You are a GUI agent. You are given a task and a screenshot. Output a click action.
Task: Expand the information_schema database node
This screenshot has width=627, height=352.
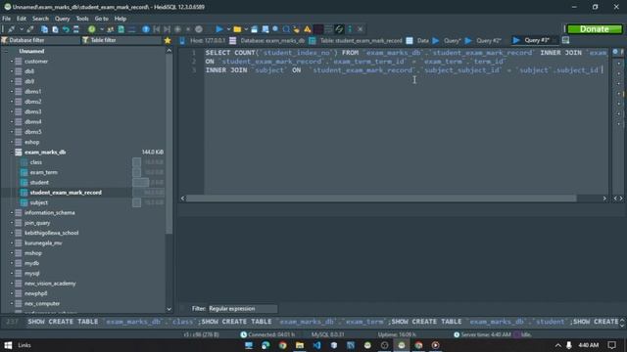(x=12, y=213)
